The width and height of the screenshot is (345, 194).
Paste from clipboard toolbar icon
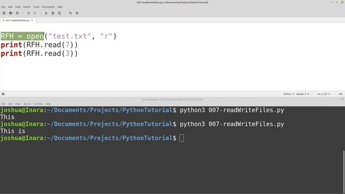(59, 13)
